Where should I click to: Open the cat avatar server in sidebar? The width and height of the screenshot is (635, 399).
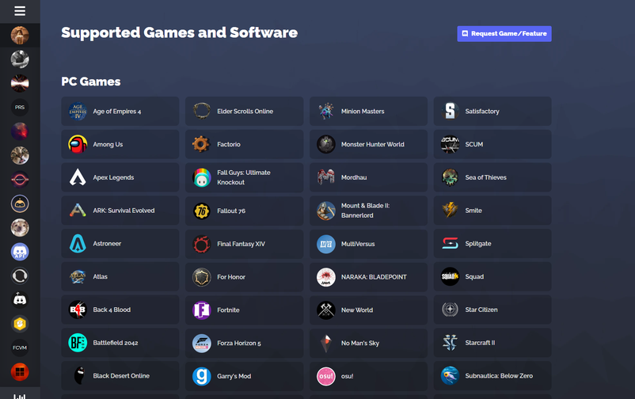(20, 155)
